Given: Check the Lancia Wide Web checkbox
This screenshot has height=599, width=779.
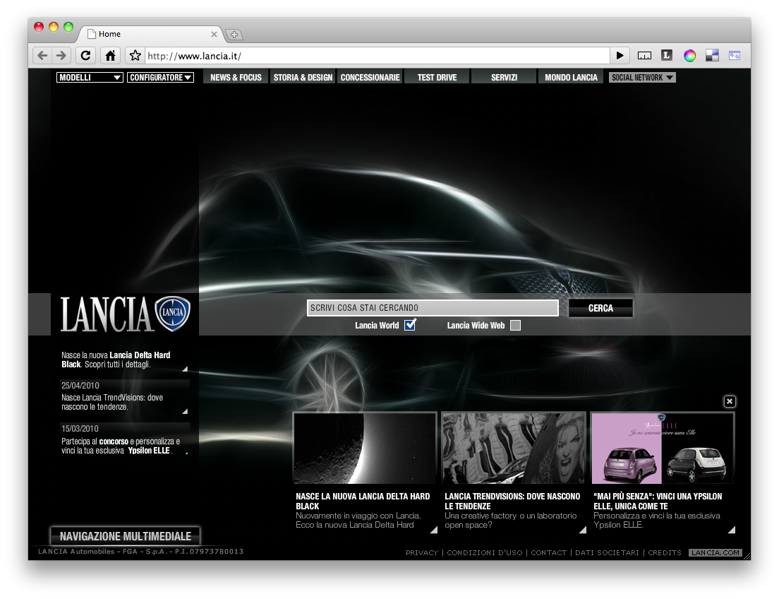Looking at the screenshot, I should coord(516,326).
